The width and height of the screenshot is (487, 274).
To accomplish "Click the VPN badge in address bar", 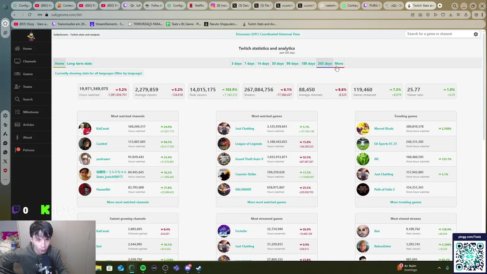I will pos(40,15).
